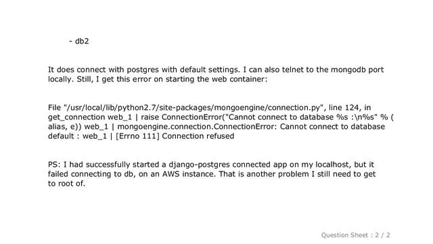Click the connection.py file path text
Screen dimensions: 433x244
(194, 108)
